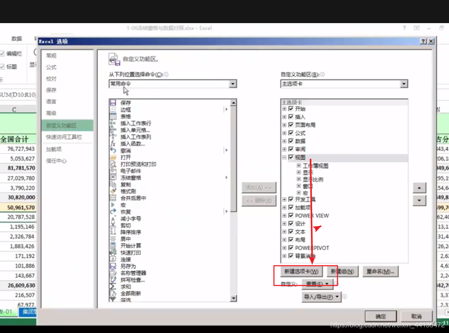Click command list scrollbar up arrow
Screen dimensions: 449x333
click(234, 103)
